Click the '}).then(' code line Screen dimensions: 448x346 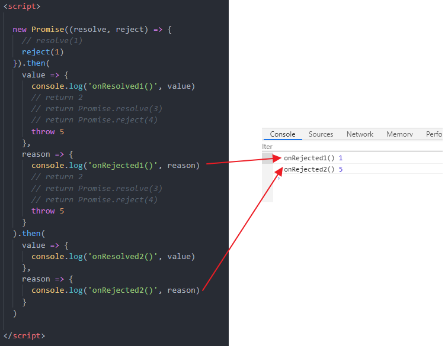pos(31,63)
